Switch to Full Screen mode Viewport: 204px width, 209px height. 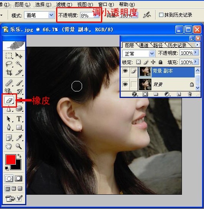(x=20, y=189)
